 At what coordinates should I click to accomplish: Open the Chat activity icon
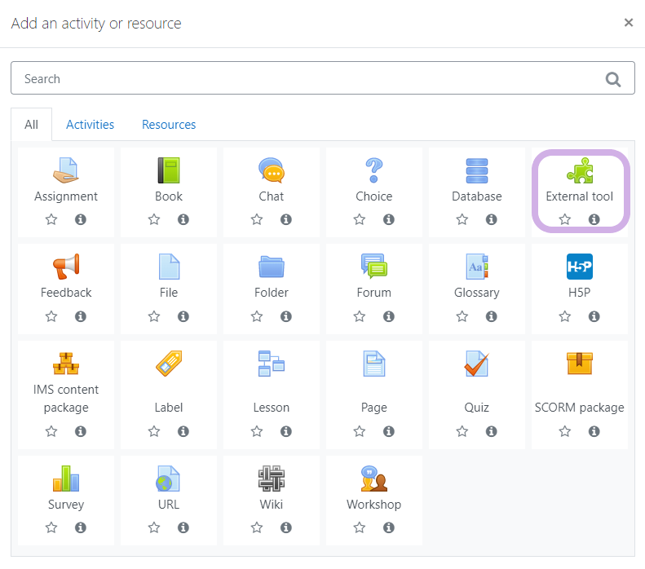[x=272, y=170]
